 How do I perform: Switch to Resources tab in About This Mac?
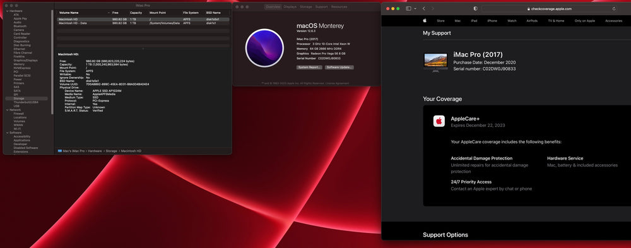[x=339, y=7]
